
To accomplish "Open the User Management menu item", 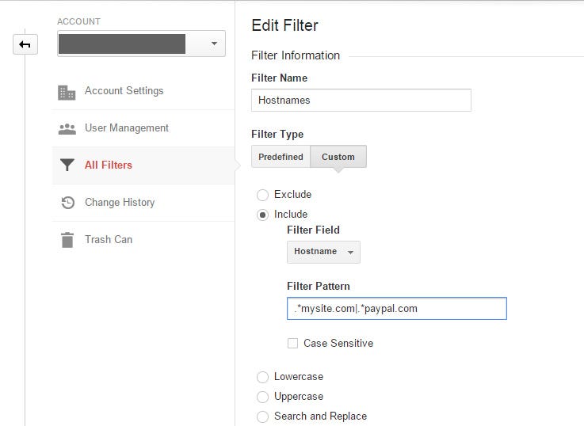I will click(127, 128).
